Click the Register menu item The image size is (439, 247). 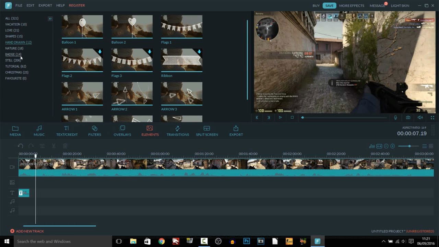(77, 5)
